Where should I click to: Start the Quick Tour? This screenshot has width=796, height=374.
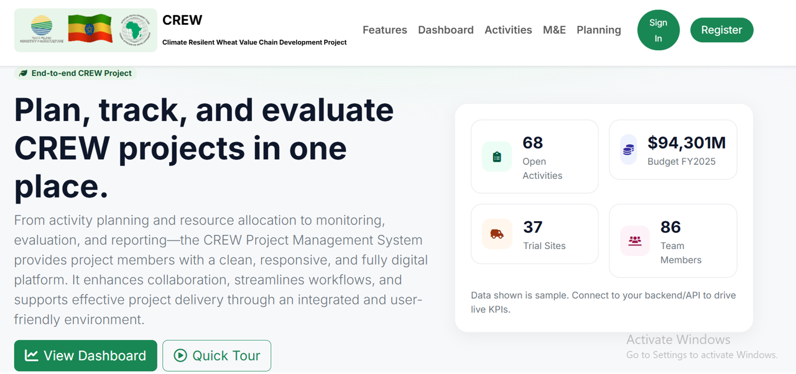[x=216, y=355]
